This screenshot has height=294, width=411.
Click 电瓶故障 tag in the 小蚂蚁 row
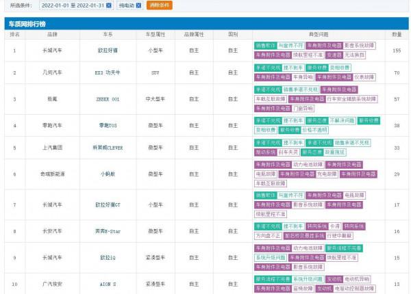[266, 174]
